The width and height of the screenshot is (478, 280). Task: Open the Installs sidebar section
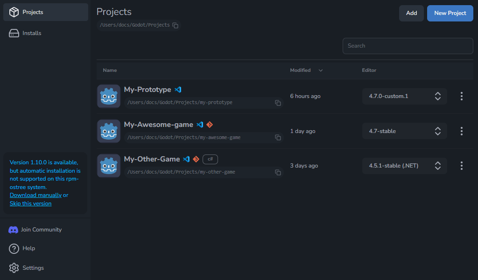(x=46, y=33)
